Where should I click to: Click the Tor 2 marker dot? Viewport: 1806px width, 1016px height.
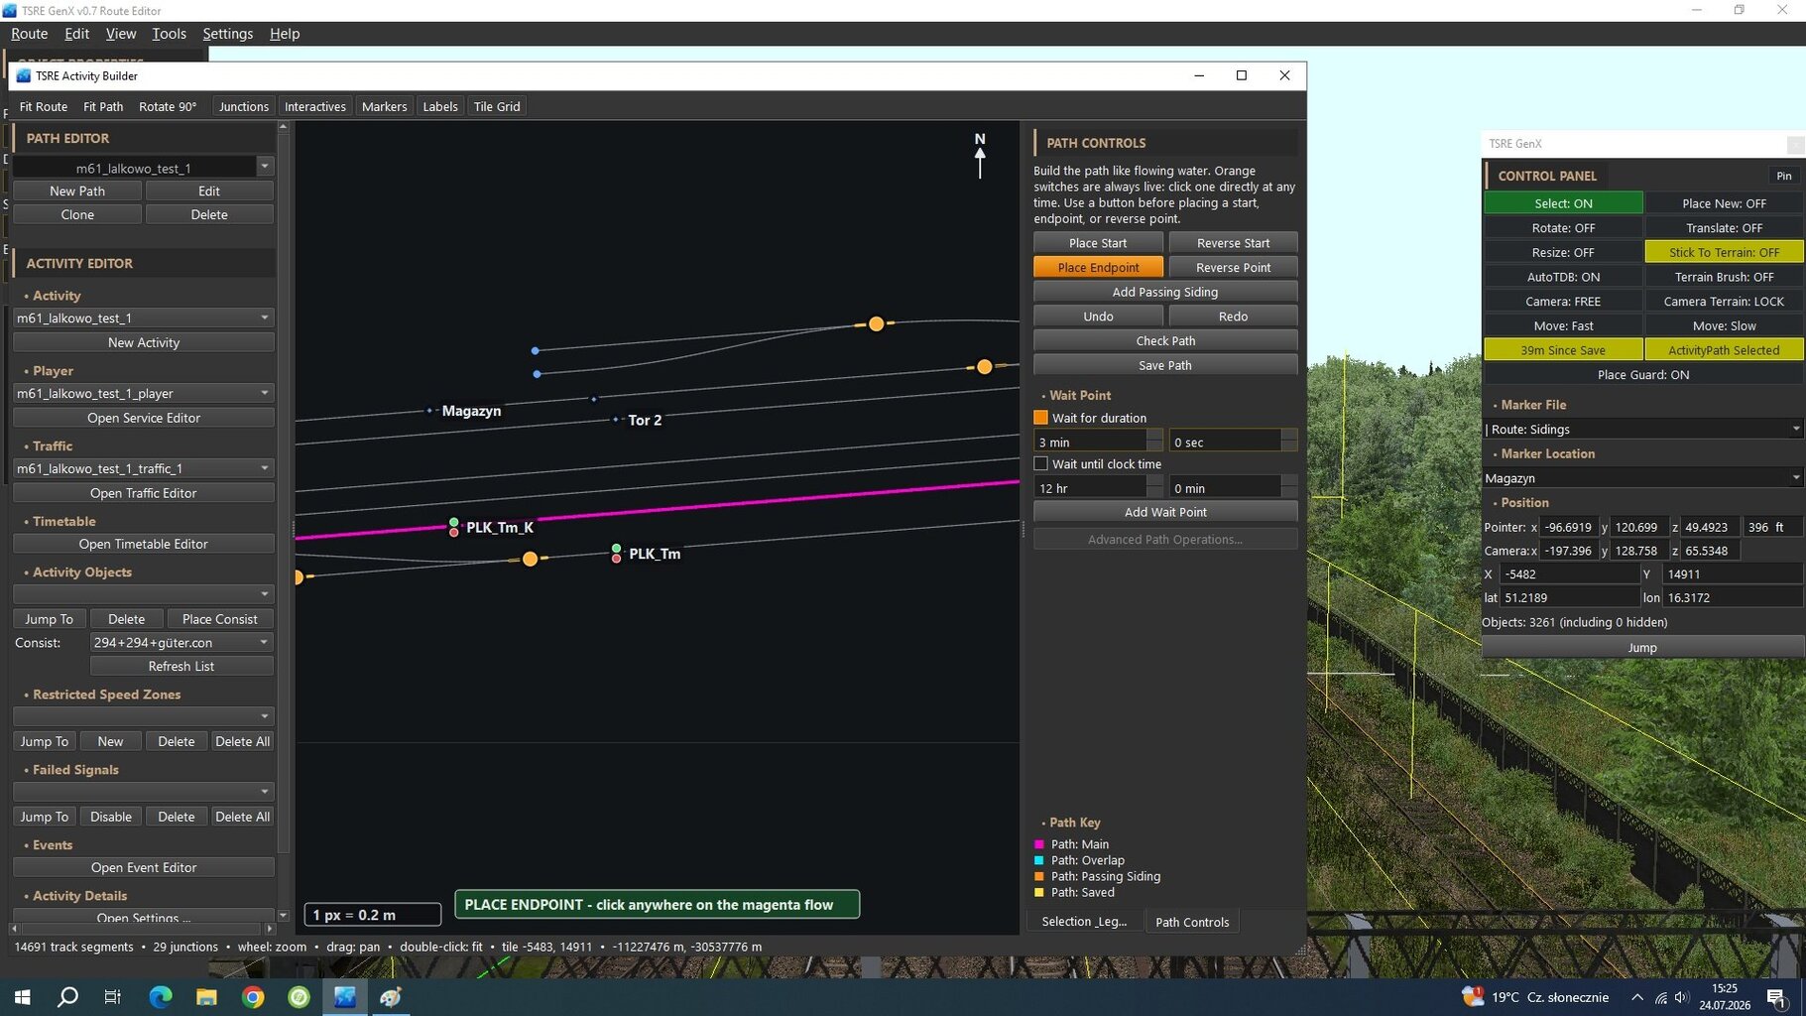click(x=616, y=420)
